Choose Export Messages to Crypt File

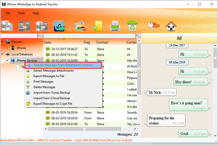tap(63, 104)
